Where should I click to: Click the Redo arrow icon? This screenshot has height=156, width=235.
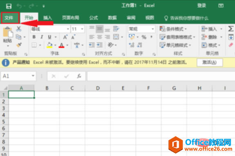pyautogui.click(x=31, y=6)
